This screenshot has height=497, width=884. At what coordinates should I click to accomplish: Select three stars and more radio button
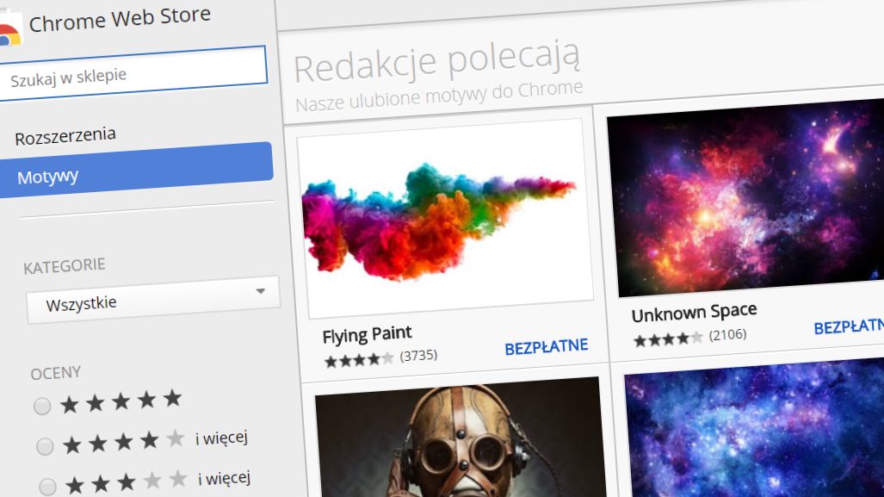tap(47, 487)
